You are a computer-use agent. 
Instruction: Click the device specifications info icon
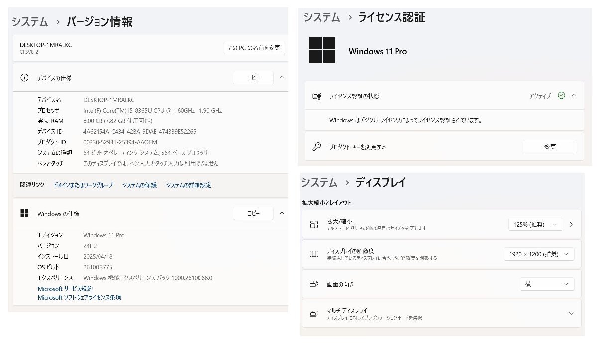[24, 78]
